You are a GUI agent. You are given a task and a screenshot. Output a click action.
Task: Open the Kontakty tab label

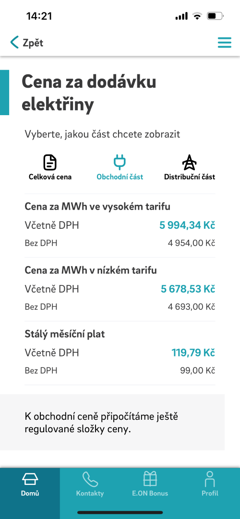pos(90,493)
